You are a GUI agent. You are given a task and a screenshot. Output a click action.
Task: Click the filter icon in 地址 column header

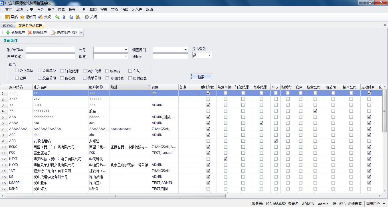[x=148, y=86]
